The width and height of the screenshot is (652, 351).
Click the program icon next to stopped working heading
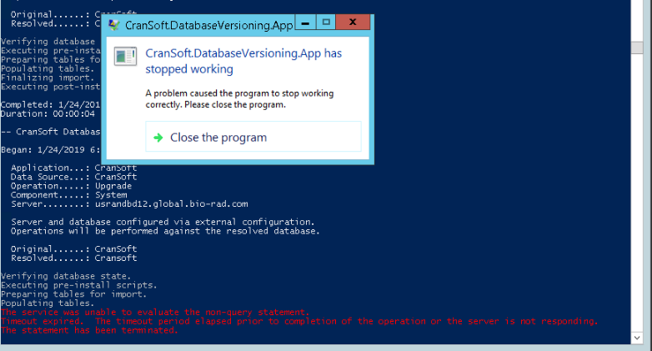click(x=126, y=56)
